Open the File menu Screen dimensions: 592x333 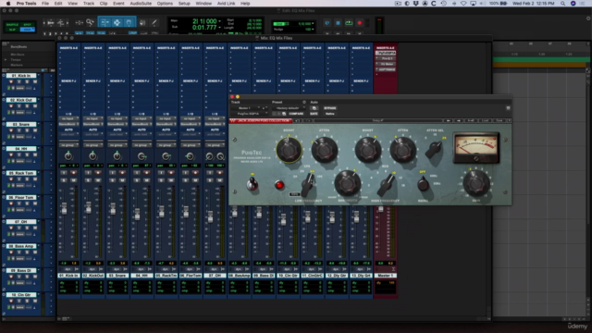tap(45, 4)
